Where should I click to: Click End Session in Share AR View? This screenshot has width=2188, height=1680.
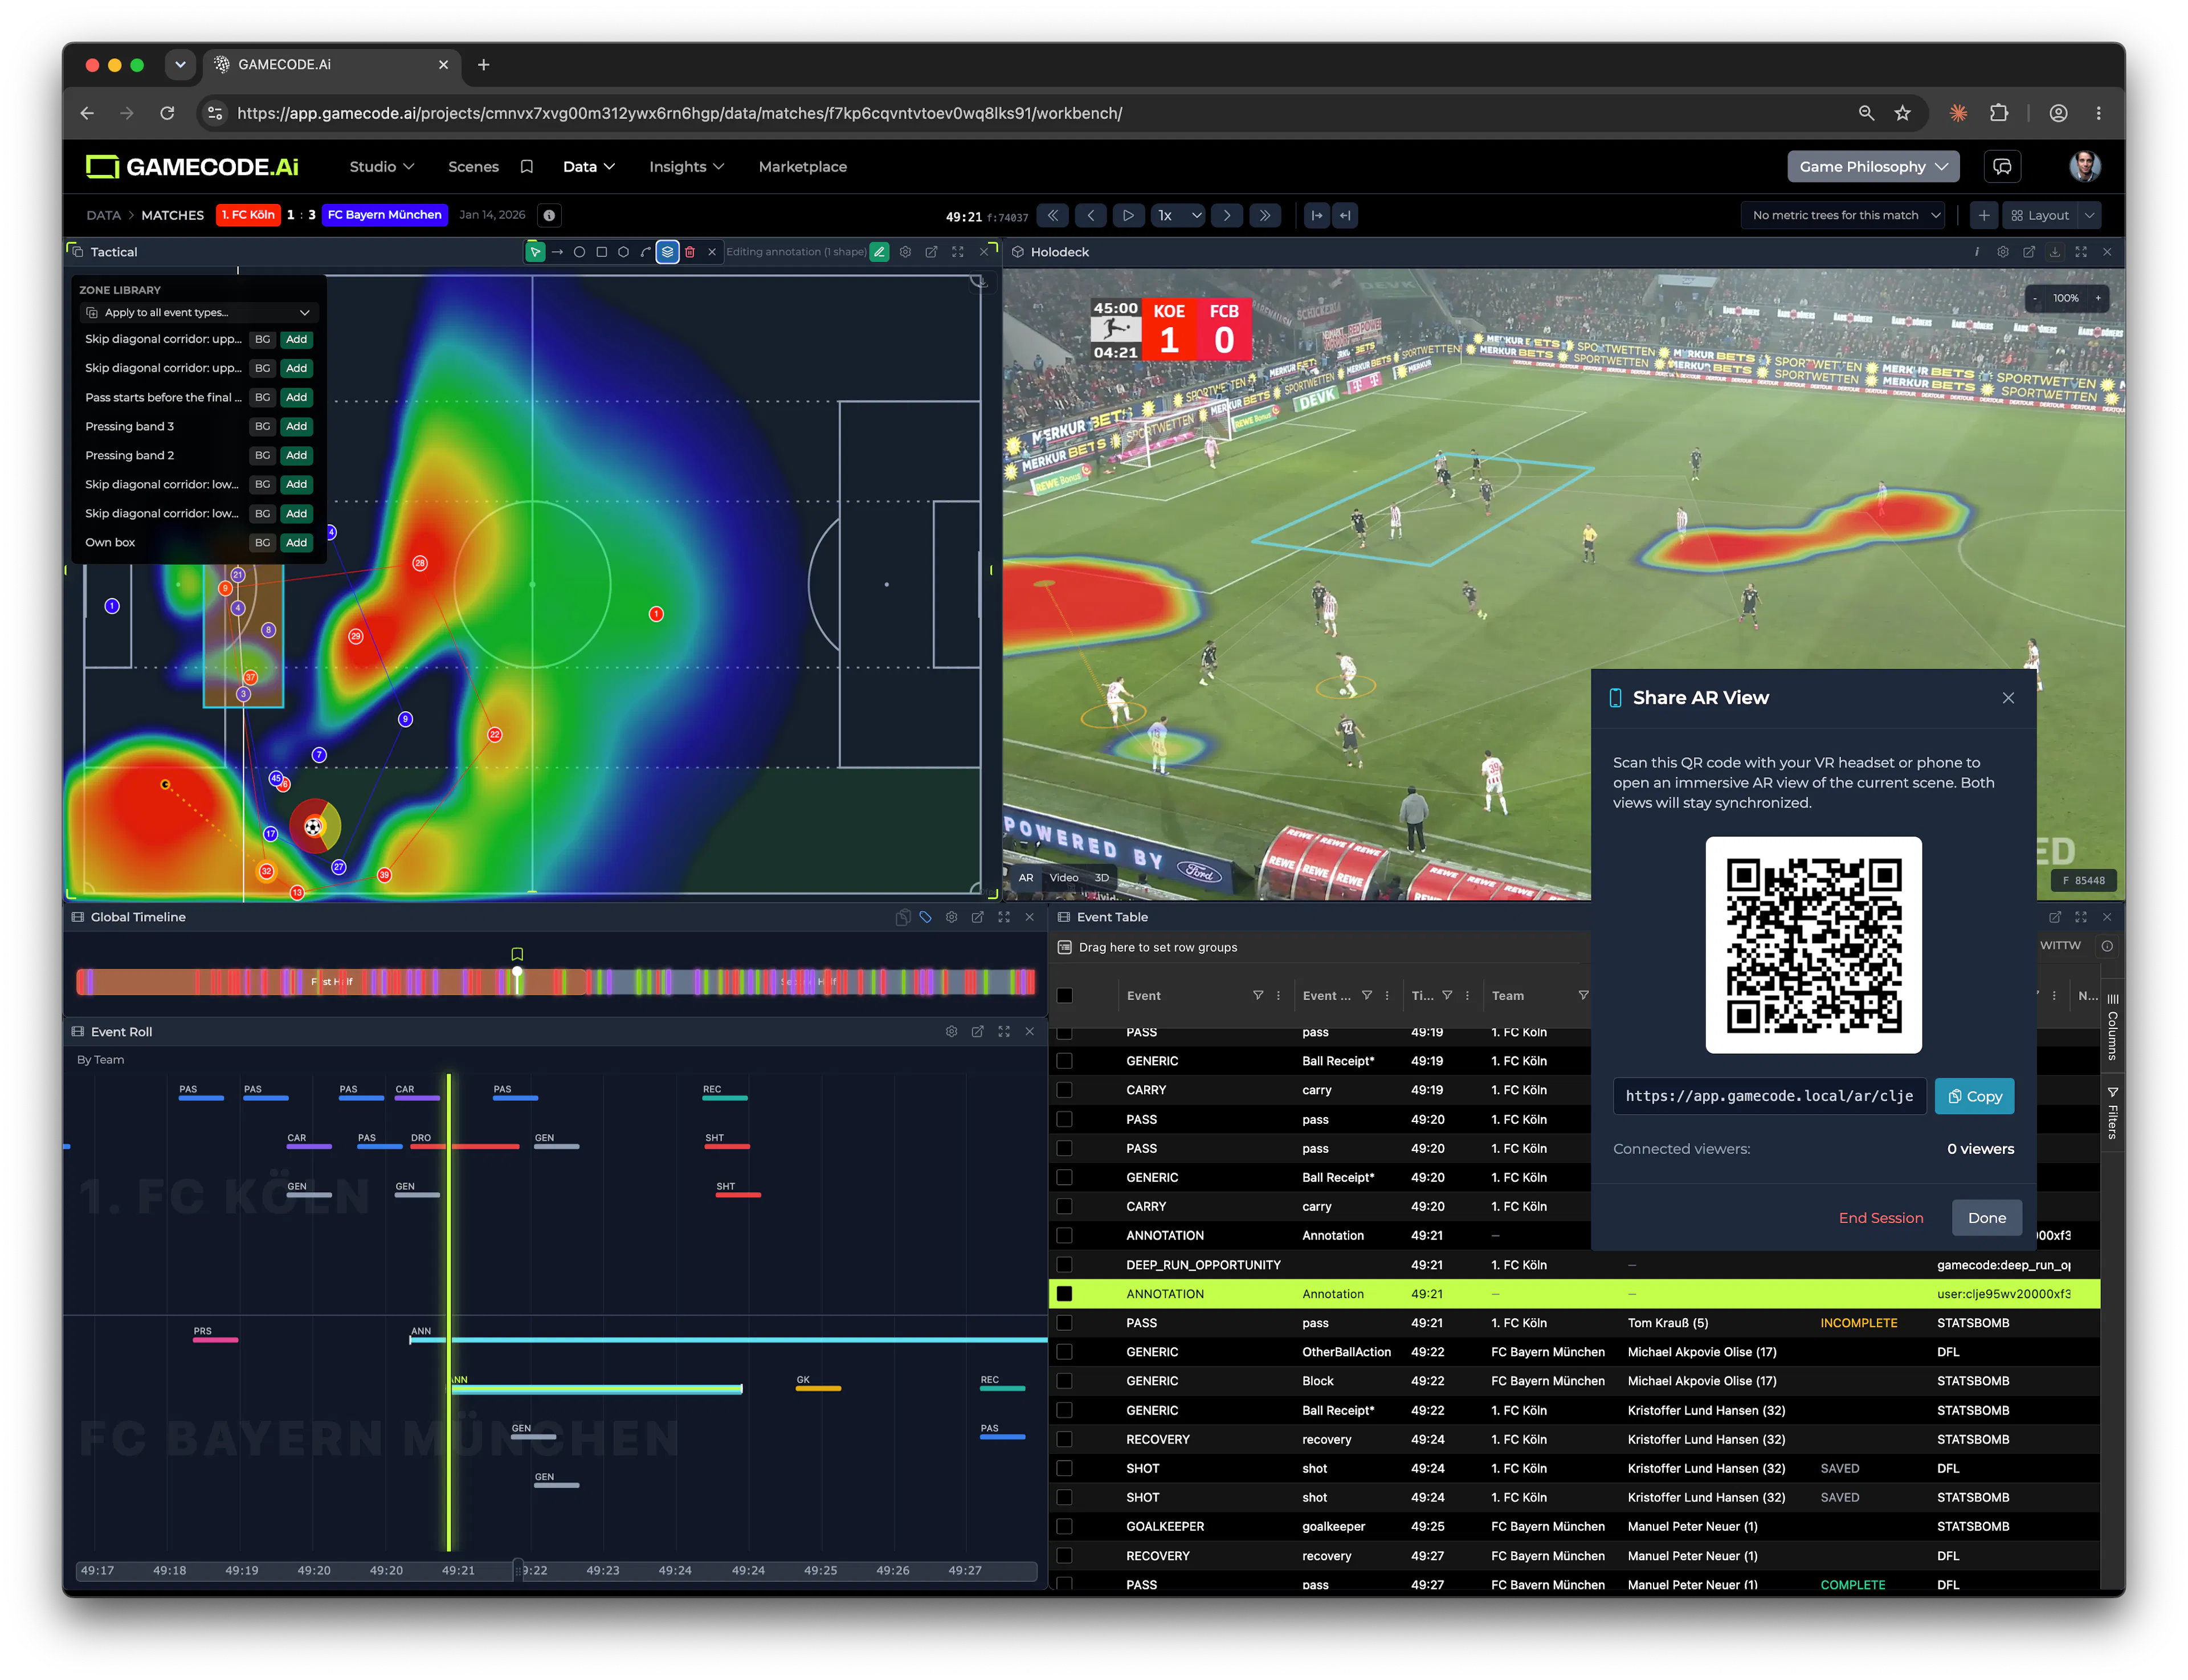pyautogui.click(x=1880, y=1217)
